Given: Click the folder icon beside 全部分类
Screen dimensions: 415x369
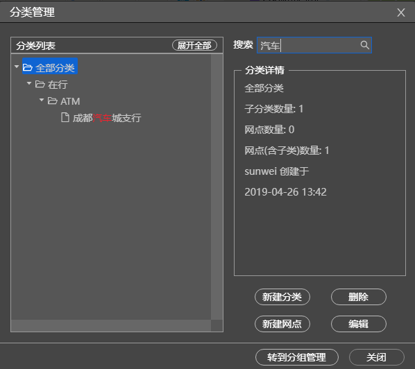Looking at the screenshot, I should [28, 67].
